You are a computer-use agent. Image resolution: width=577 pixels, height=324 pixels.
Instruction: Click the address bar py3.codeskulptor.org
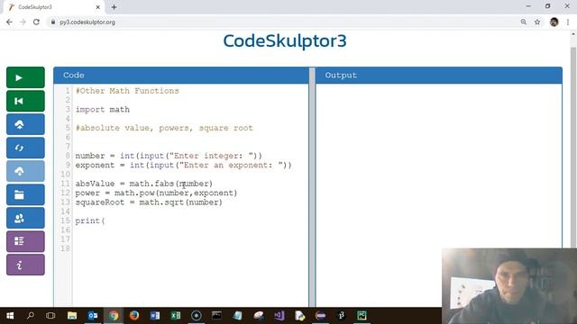click(x=87, y=22)
